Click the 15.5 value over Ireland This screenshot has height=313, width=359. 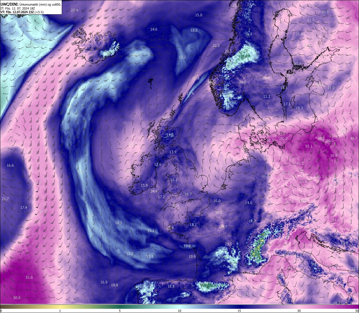[144, 186]
